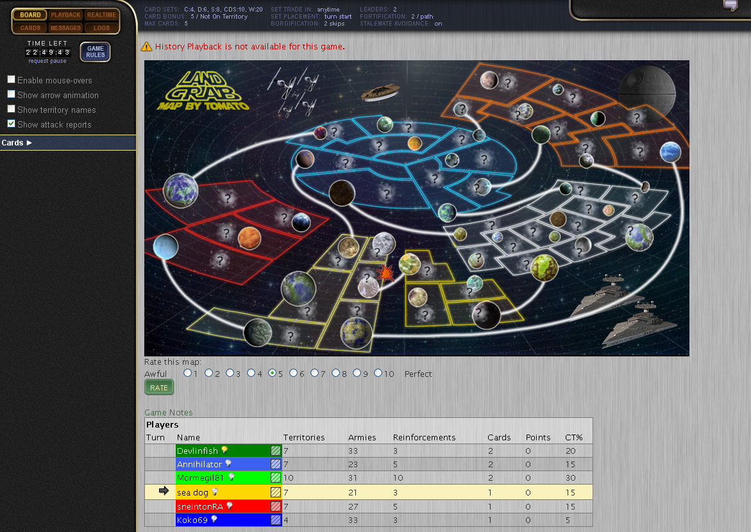
Task: Choose rating 7 for this map
Action: click(x=315, y=373)
